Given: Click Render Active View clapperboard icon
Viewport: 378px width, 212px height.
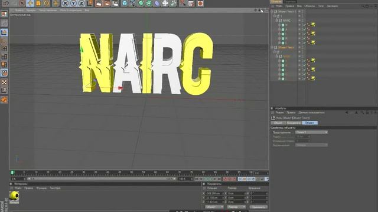Looking at the screenshot, I should point(99,3).
